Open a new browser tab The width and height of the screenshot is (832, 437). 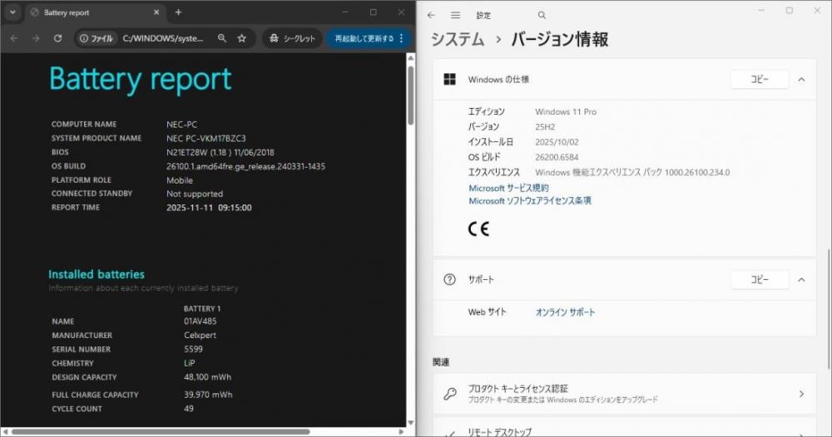178,12
